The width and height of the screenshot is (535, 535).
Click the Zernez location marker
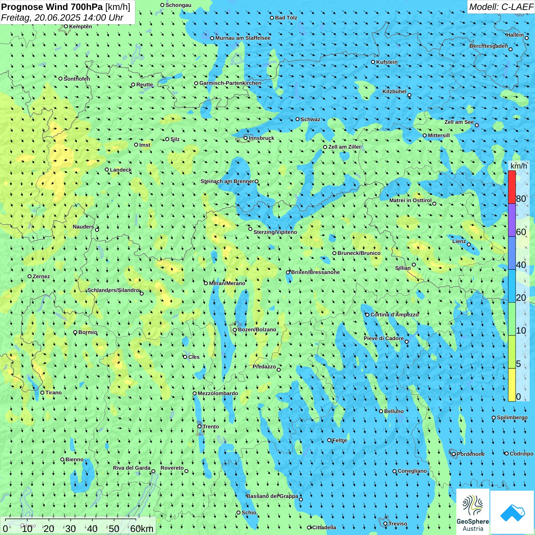pyautogui.click(x=30, y=276)
